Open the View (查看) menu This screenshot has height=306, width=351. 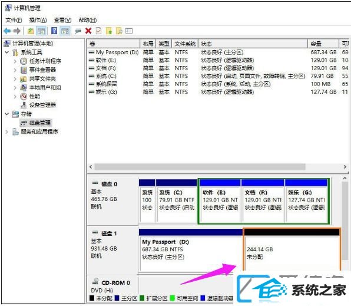(x=62, y=20)
